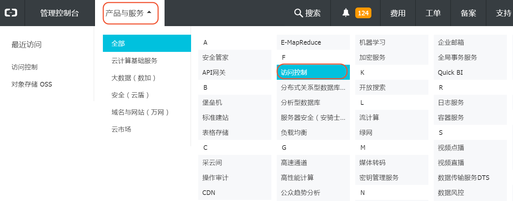Open 分析型数据库 service
Image resolution: width=513 pixels, height=201 pixels.
[x=313, y=102]
